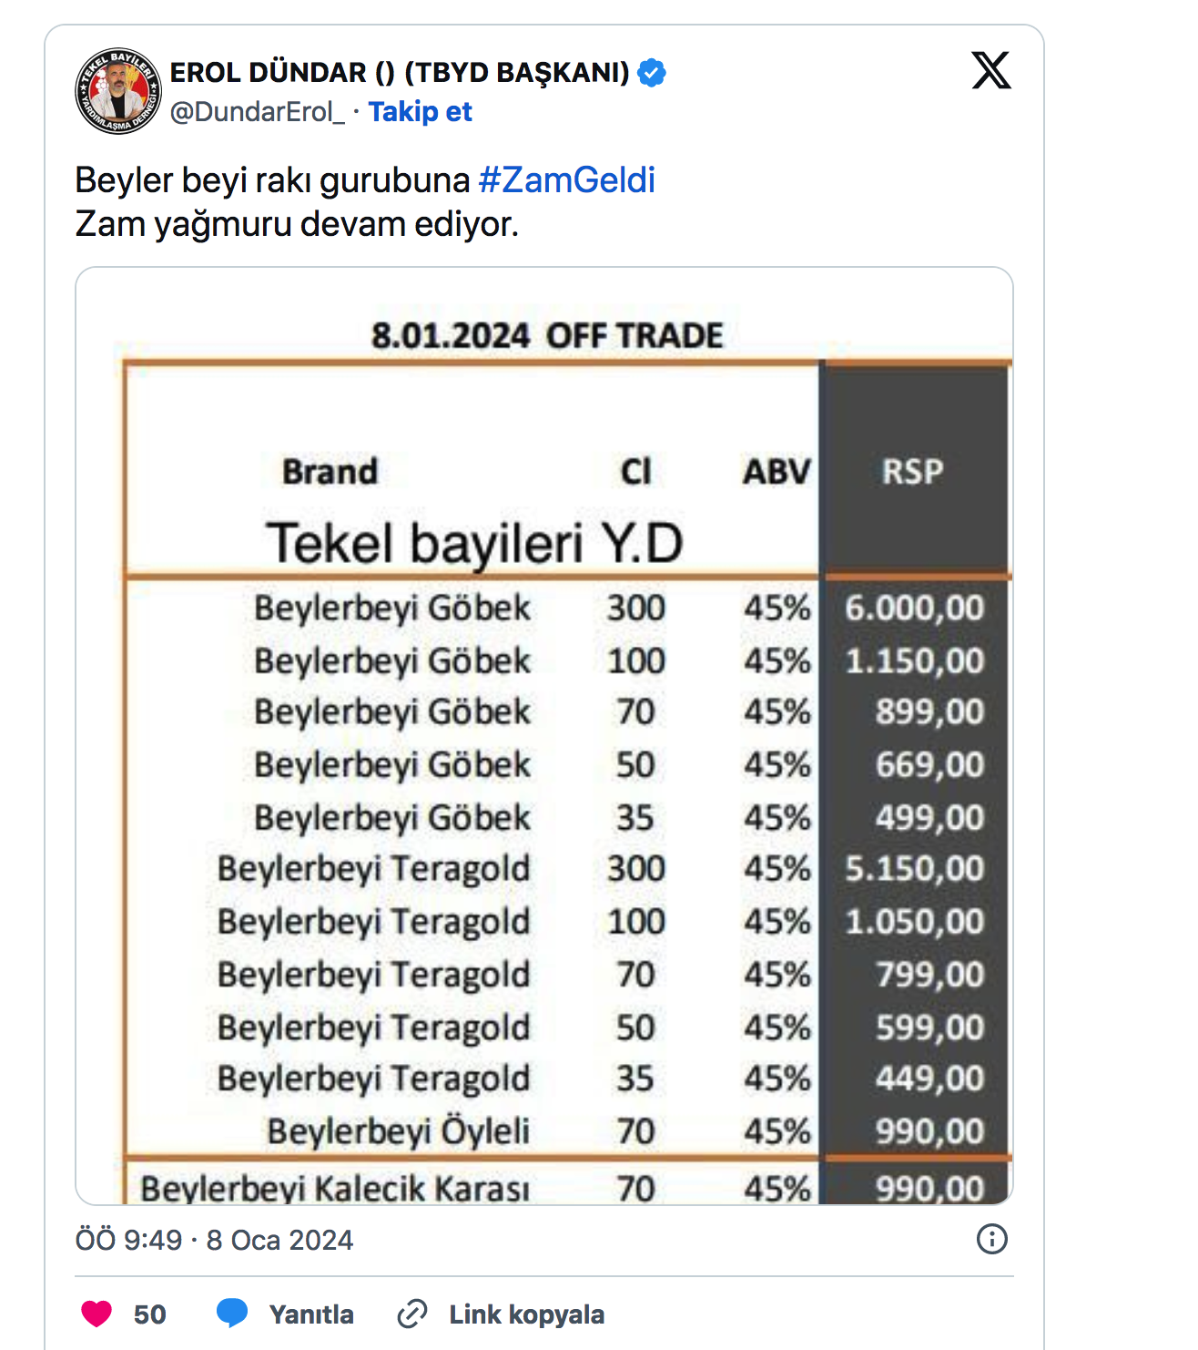Open the X logo link
This screenshot has width=1198, height=1350.
990,70
